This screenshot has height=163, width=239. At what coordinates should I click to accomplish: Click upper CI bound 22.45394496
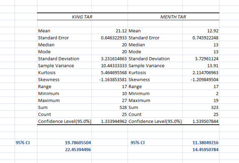click(78, 150)
